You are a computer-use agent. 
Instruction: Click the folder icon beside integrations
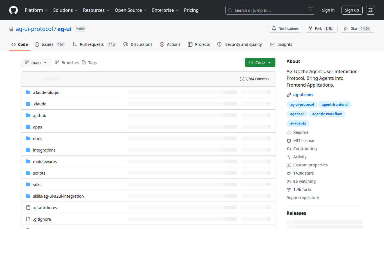[x=28, y=150]
